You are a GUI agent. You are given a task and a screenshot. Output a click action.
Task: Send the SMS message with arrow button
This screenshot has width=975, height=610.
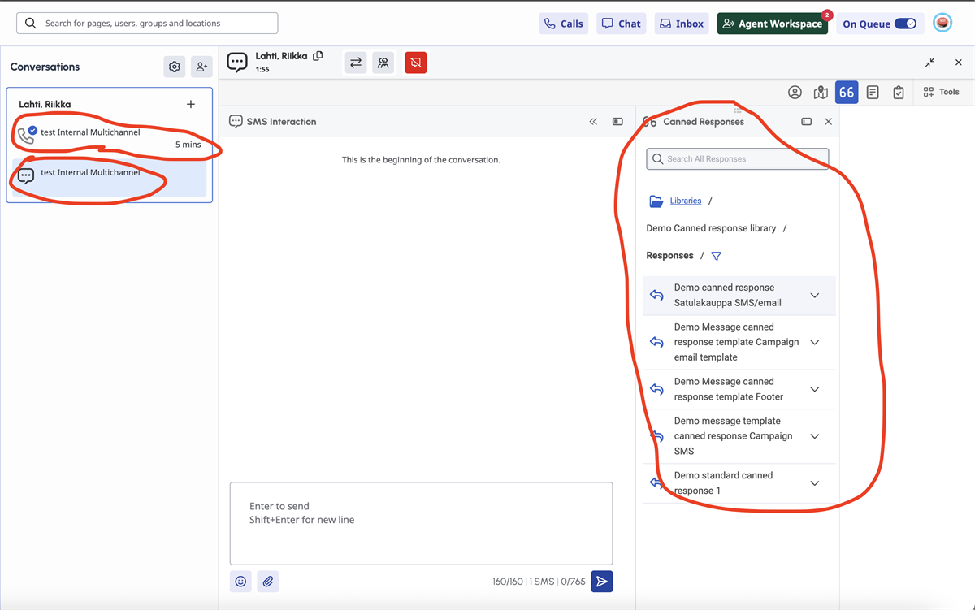coord(602,582)
